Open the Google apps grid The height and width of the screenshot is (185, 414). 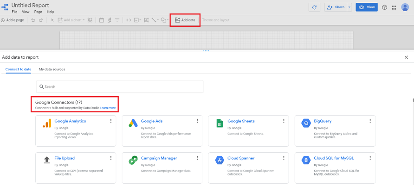(x=394, y=7)
